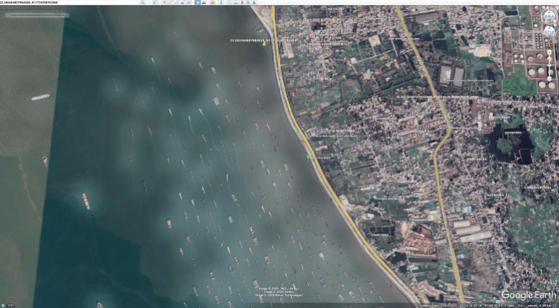Viewport: 559px width, 308px height.
Task: Click the zoom out minus button
Action: pos(550,78)
